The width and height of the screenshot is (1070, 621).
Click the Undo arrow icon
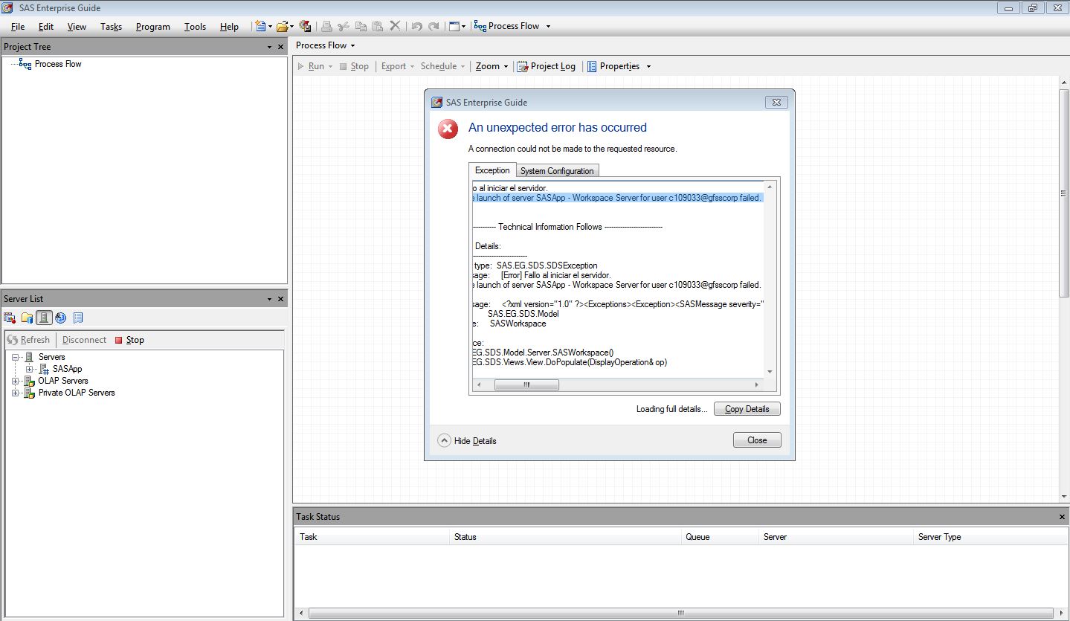[416, 26]
